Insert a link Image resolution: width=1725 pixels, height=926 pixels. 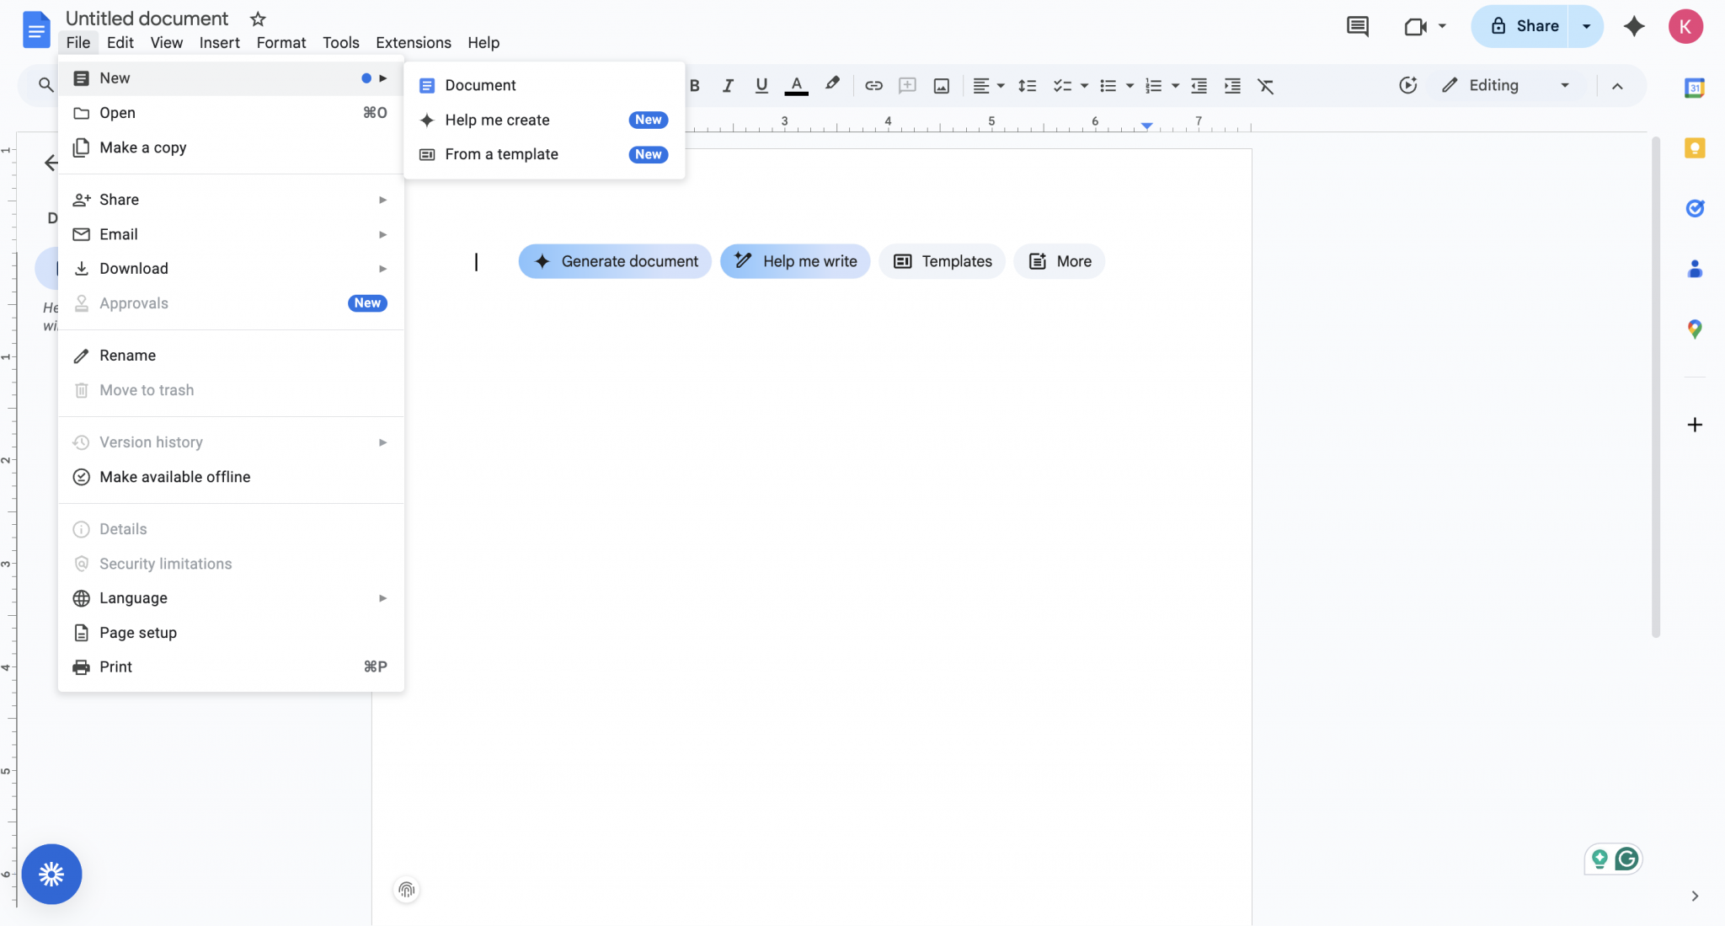tap(873, 85)
